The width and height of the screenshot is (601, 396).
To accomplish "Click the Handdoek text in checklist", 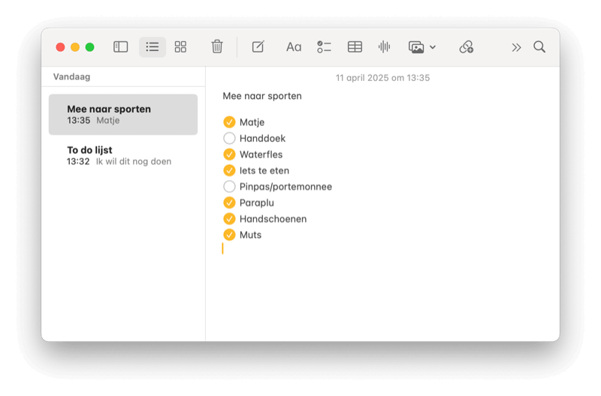I will coord(262,138).
